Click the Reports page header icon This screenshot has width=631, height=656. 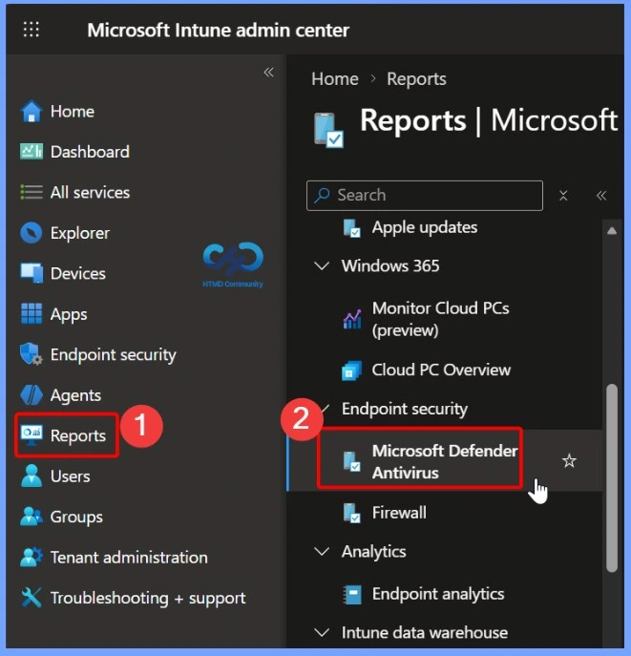[x=328, y=130]
